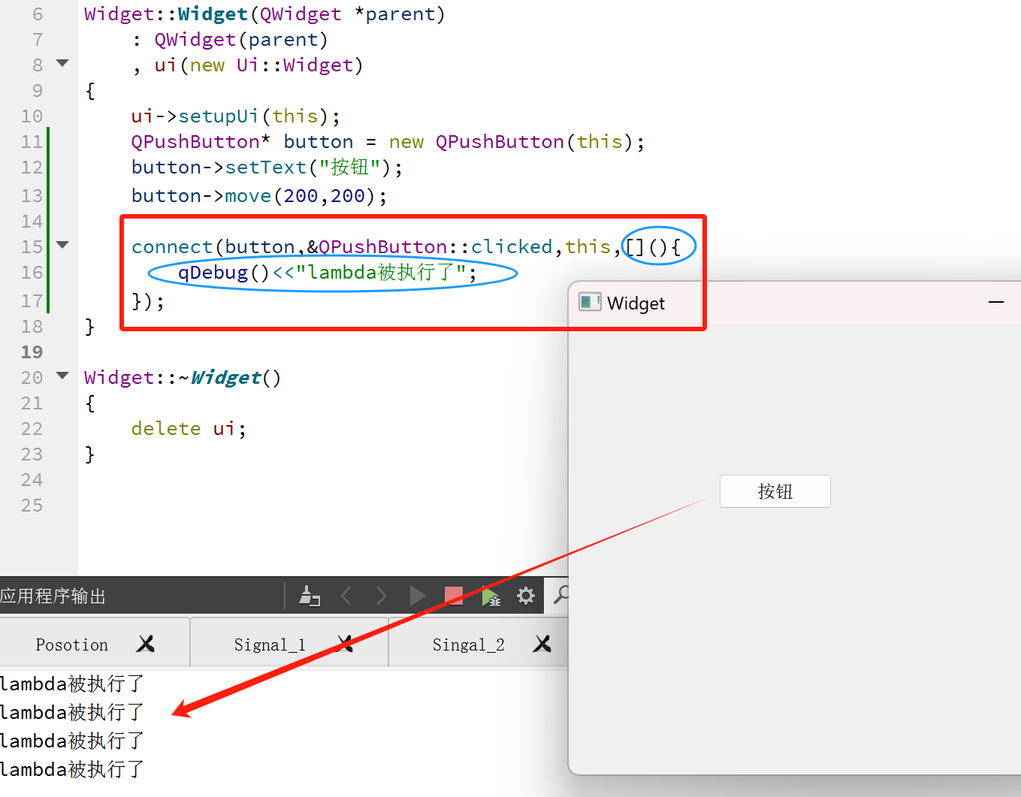Go to next output item arrow
This screenshot has width=1021, height=797.
[x=381, y=596]
